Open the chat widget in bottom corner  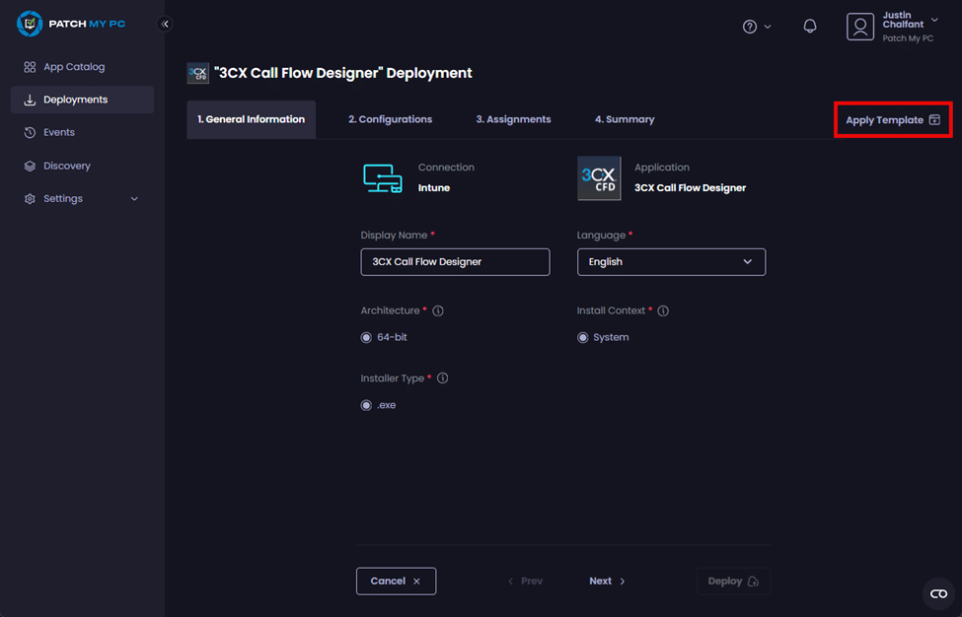pos(937,593)
